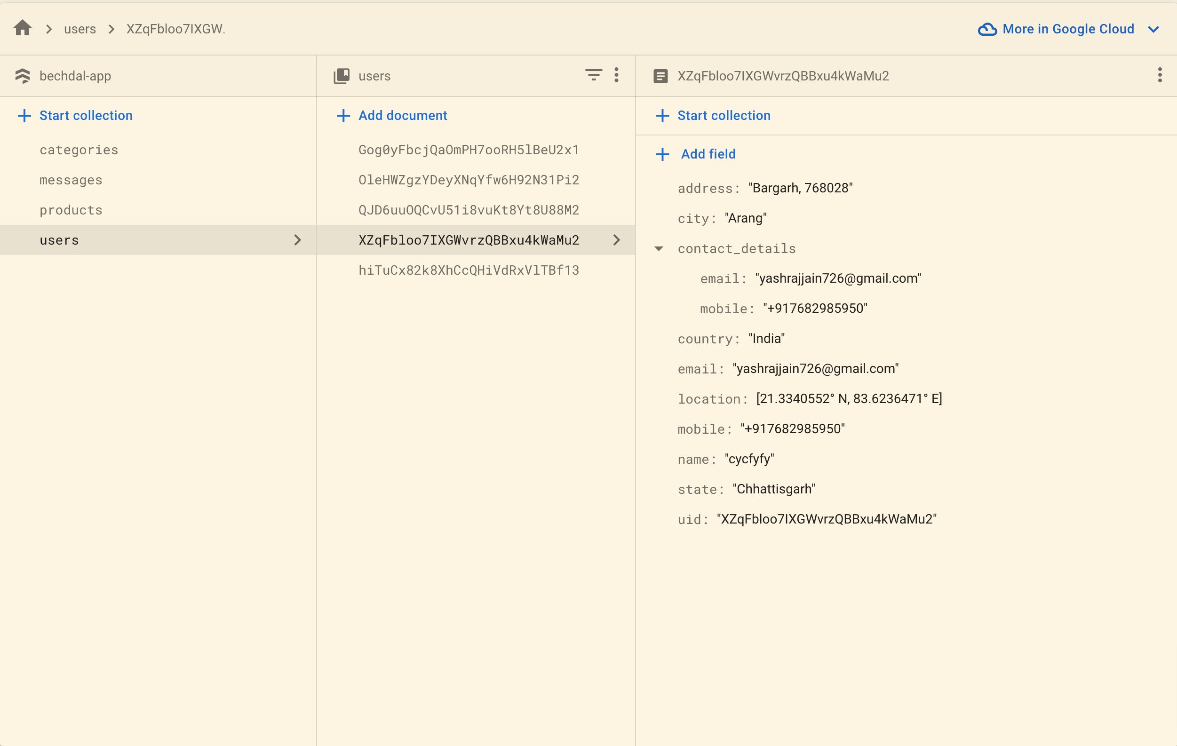Expand More in Google Cloud dropdown arrow
The image size is (1177, 746).
(1153, 29)
